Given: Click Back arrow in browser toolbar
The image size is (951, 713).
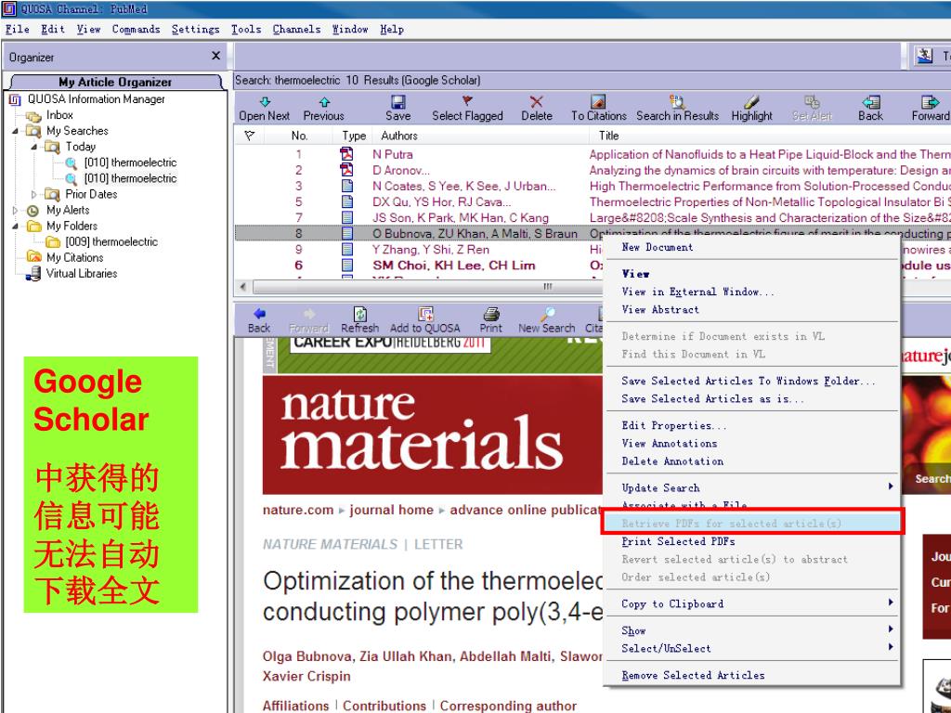Looking at the screenshot, I should (x=260, y=314).
